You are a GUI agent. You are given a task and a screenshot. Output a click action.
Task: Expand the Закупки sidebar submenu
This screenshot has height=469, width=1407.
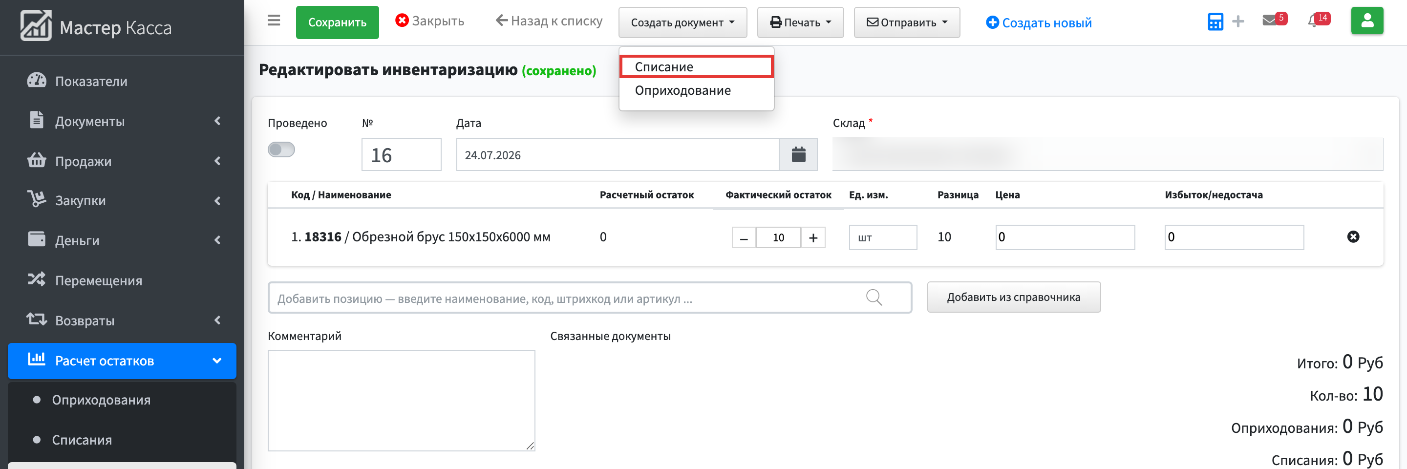click(217, 200)
